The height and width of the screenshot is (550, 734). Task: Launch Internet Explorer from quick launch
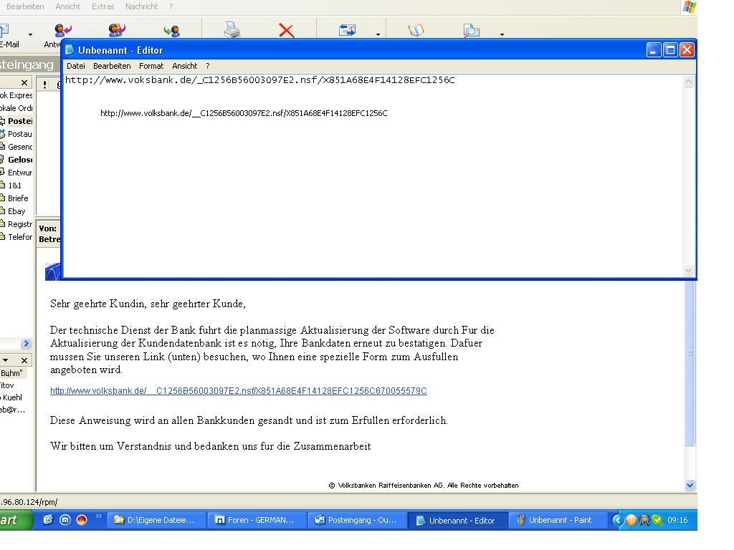point(48,520)
